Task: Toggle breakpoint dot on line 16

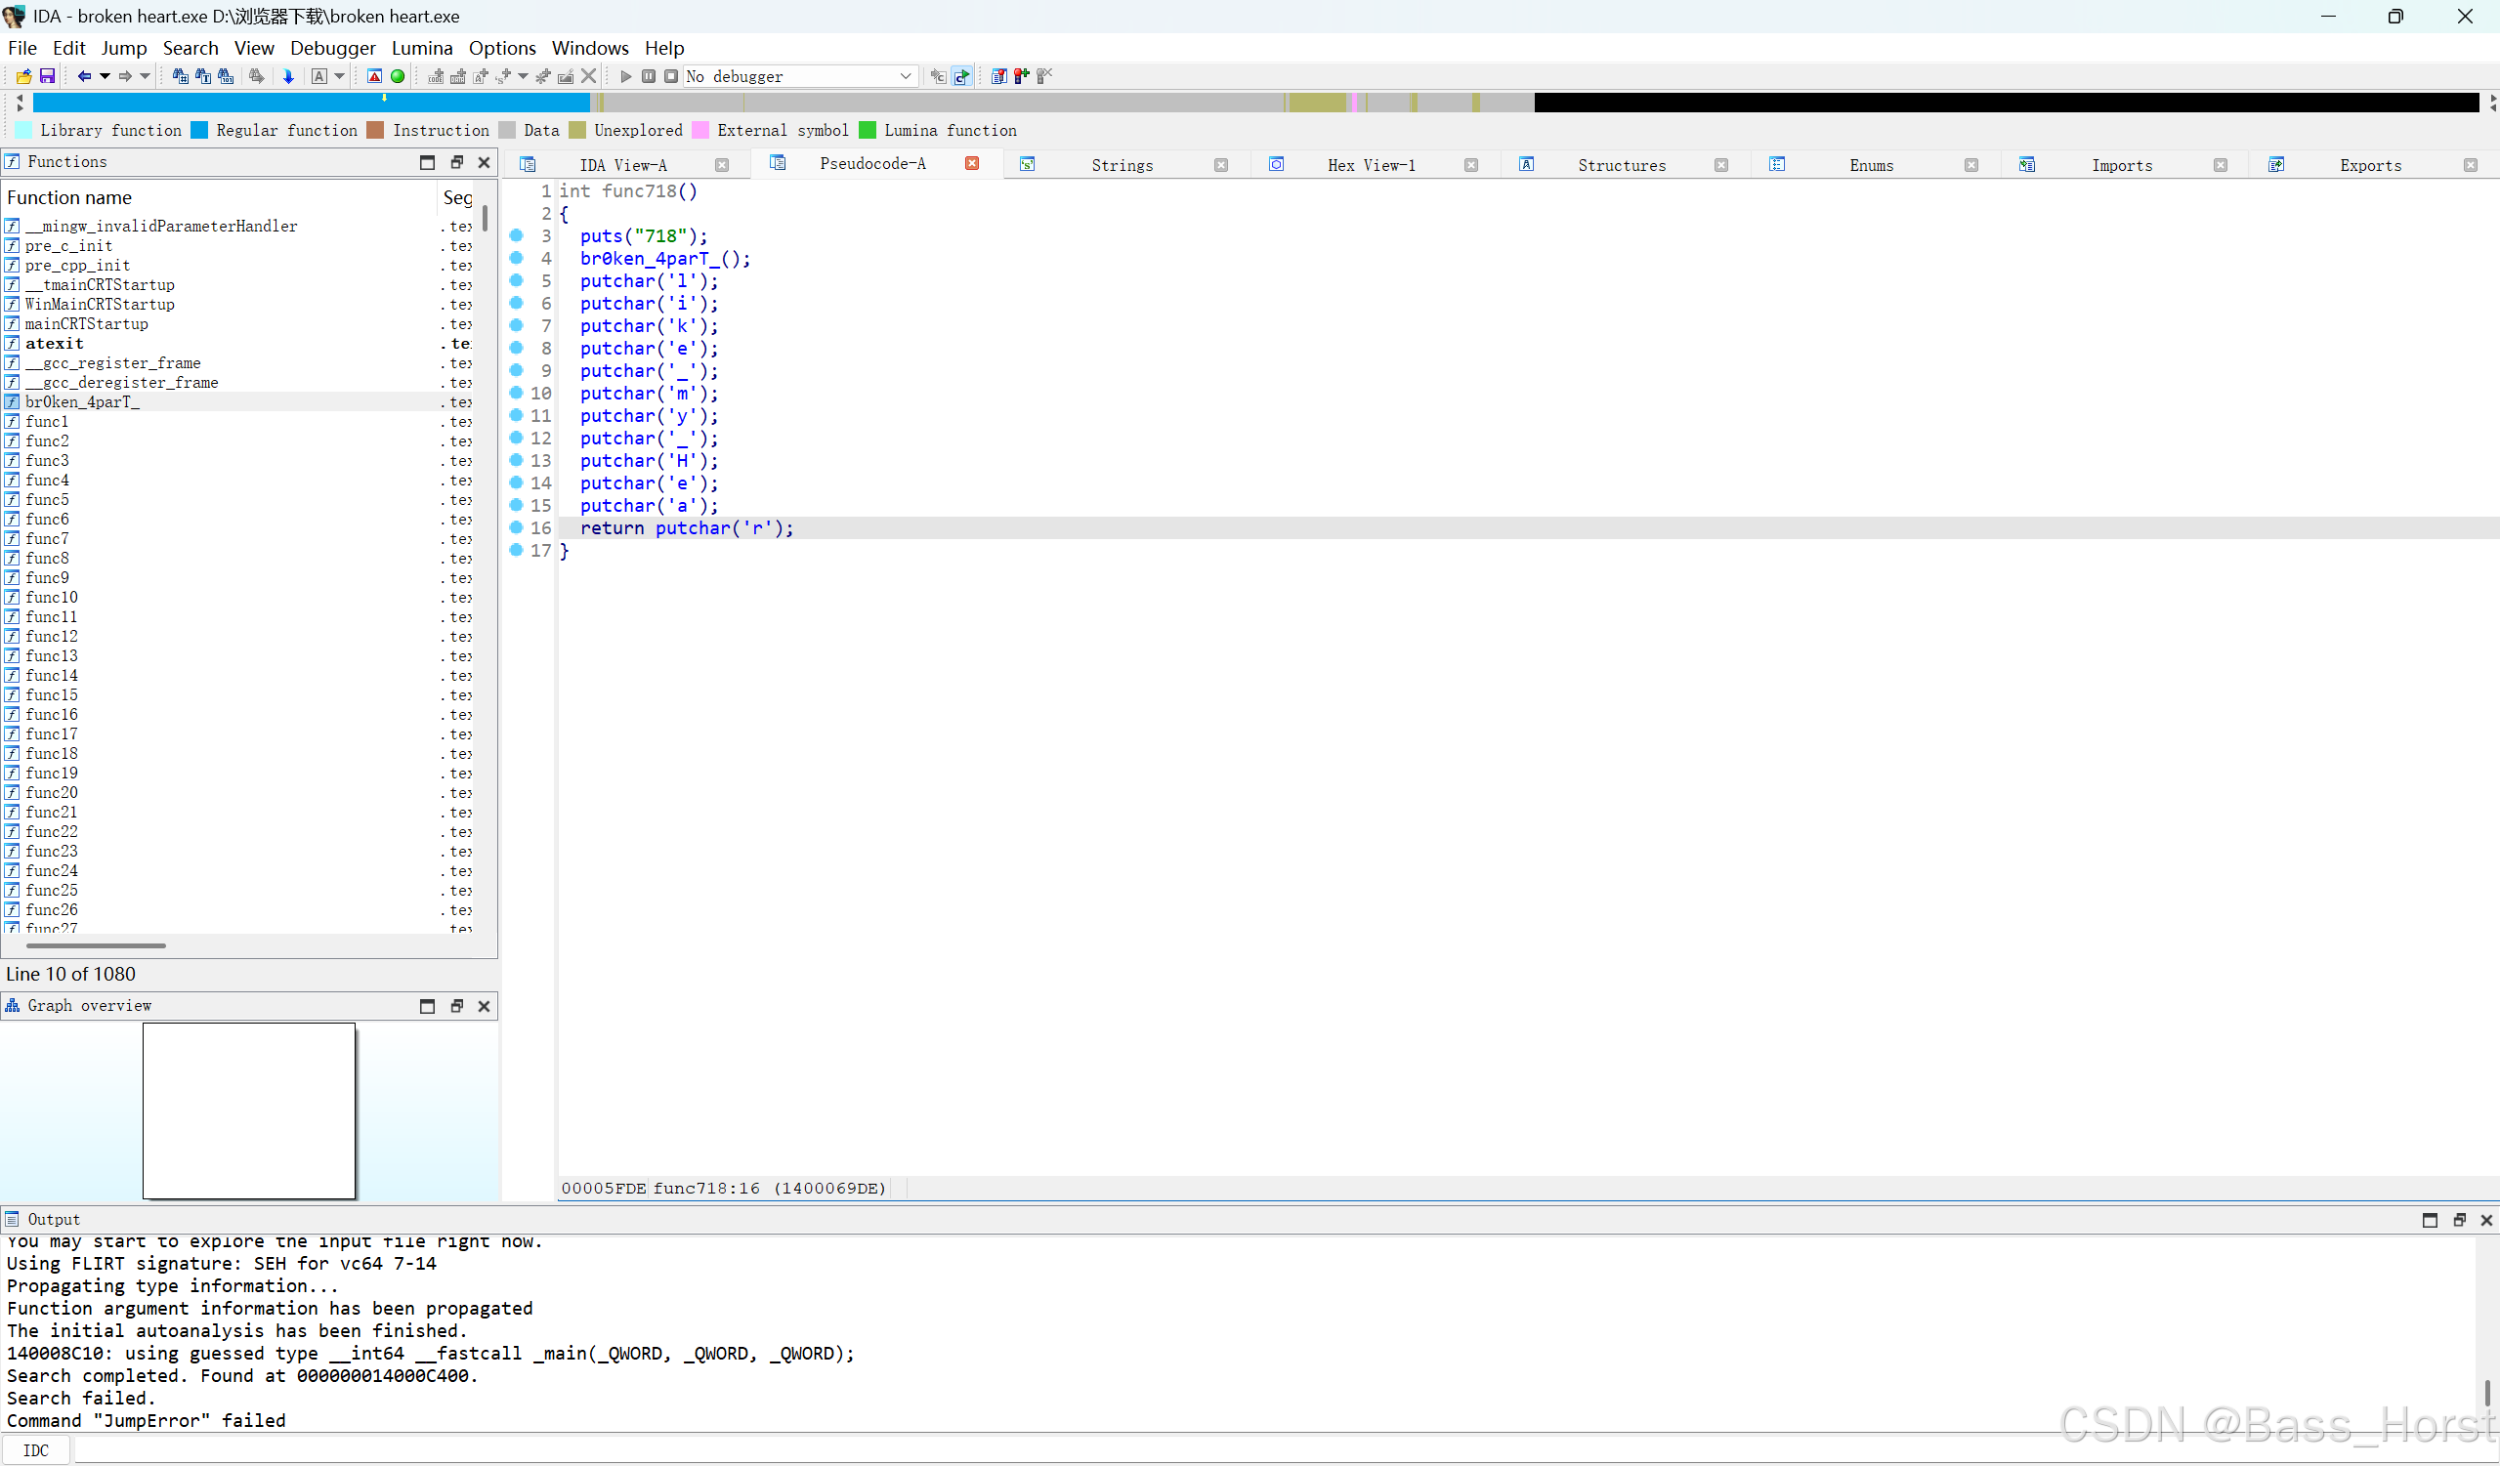Action: 516,527
